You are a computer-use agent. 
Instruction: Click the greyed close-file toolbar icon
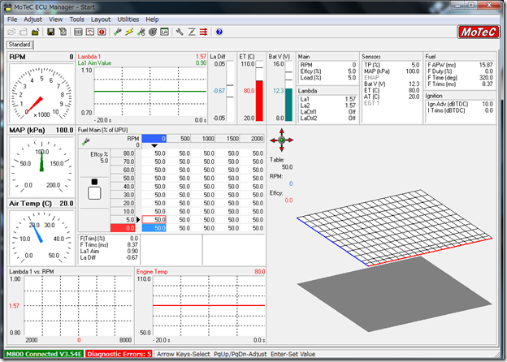[x=24, y=32]
